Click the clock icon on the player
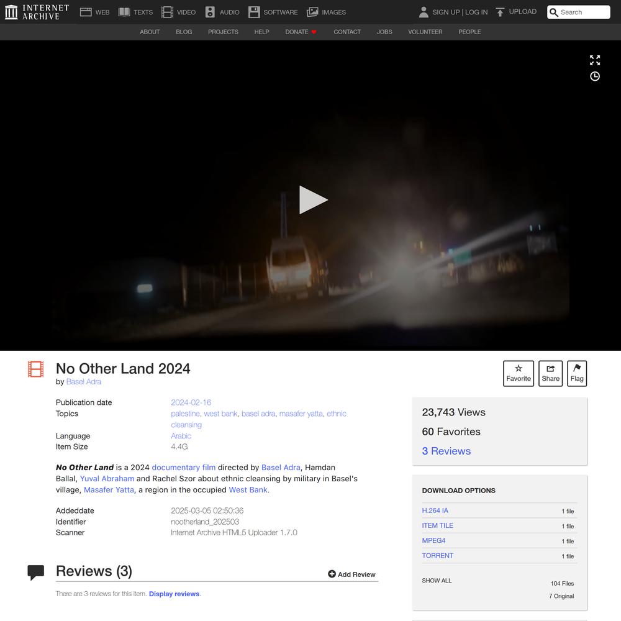 594,76
